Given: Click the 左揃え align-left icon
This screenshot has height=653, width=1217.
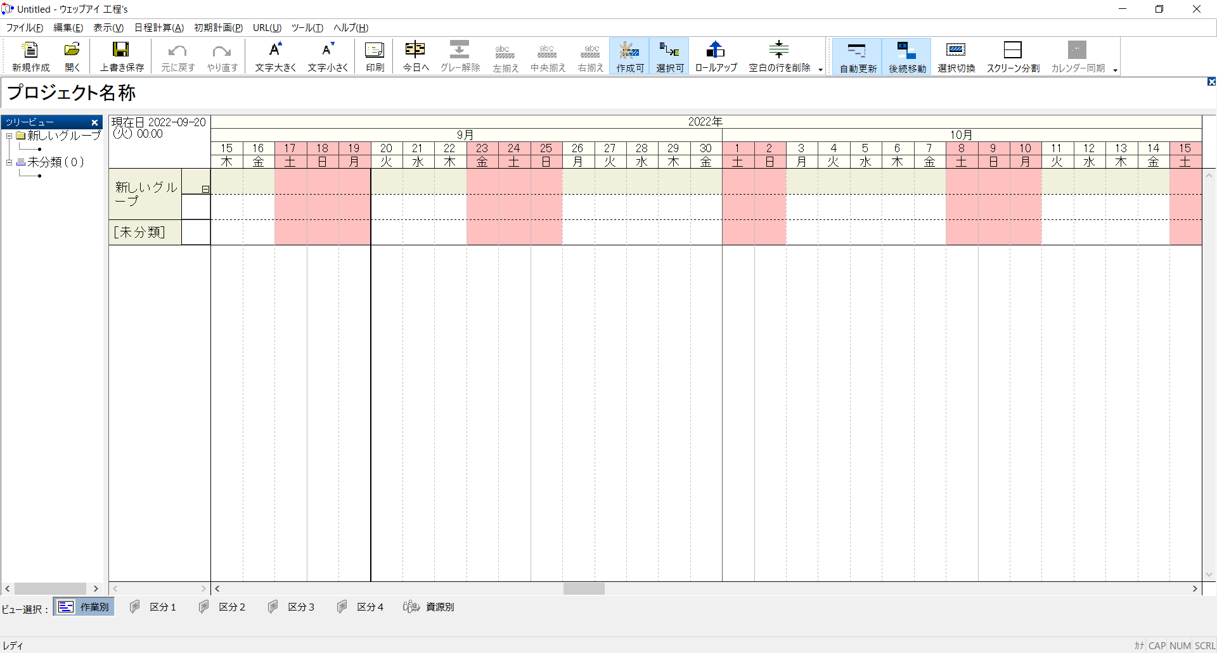Looking at the screenshot, I should coord(505,56).
